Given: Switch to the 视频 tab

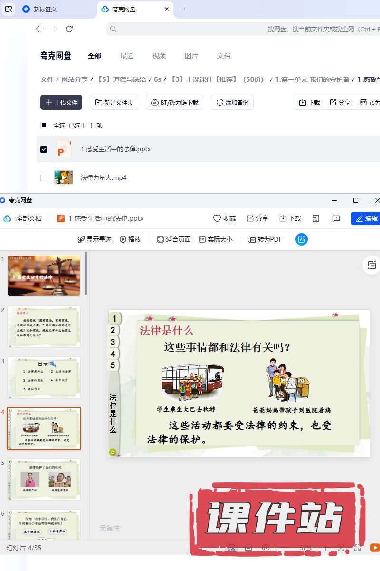Looking at the screenshot, I should [x=159, y=56].
